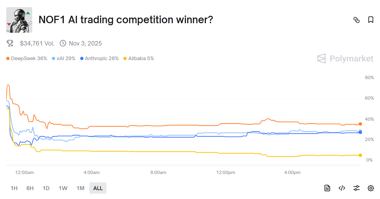The image size is (380, 199).
Task: Open the document/rules icon
Action: tap(327, 188)
